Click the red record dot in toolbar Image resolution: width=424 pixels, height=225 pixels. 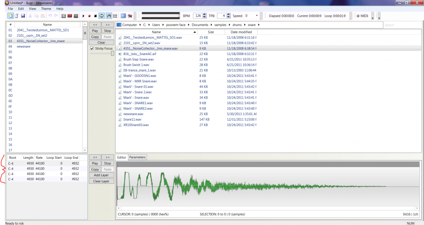[89, 16]
